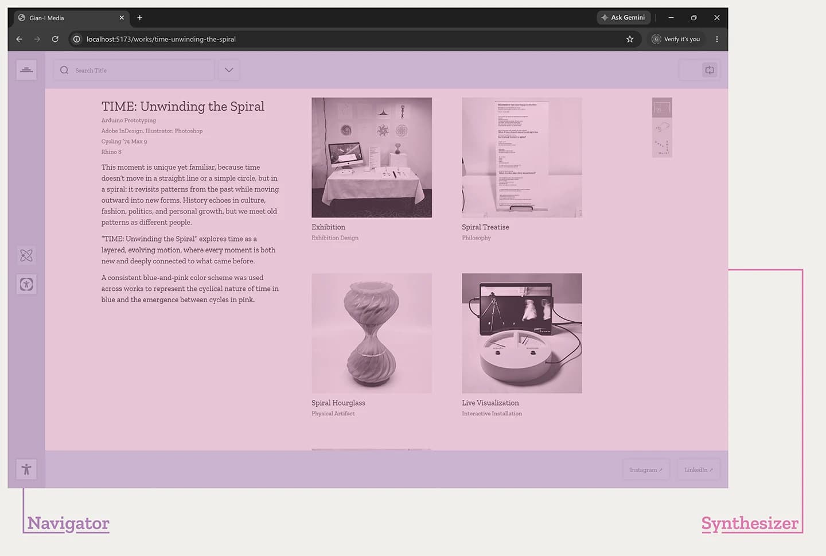The width and height of the screenshot is (826, 556).
Task: Focus the Search Title input field
Action: coord(134,70)
